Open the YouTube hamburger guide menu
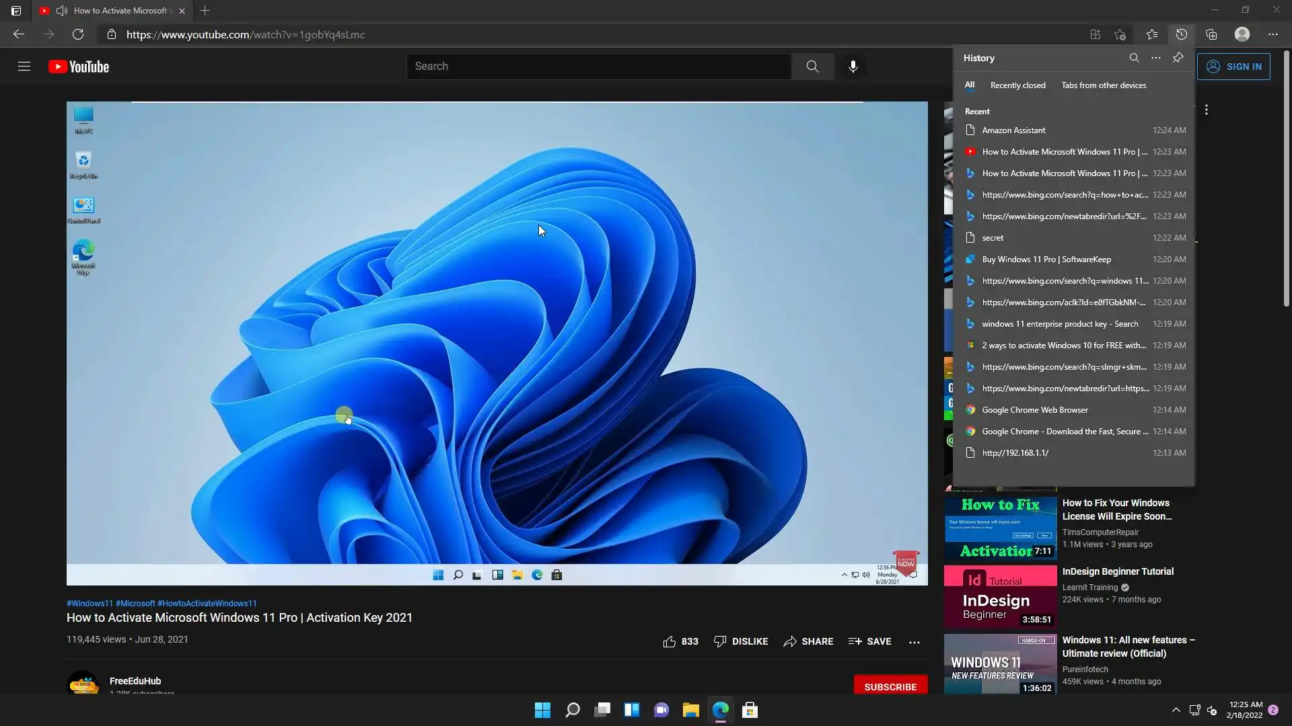Image resolution: width=1292 pixels, height=726 pixels. pyautogui.click(x=24, y=67)
